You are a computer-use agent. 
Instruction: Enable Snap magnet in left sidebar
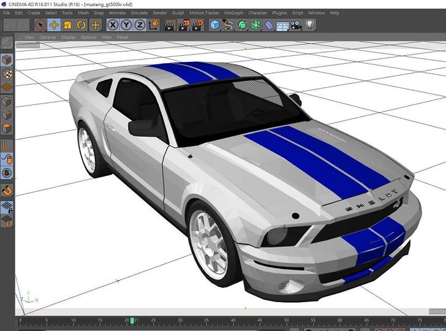[7, 191]
